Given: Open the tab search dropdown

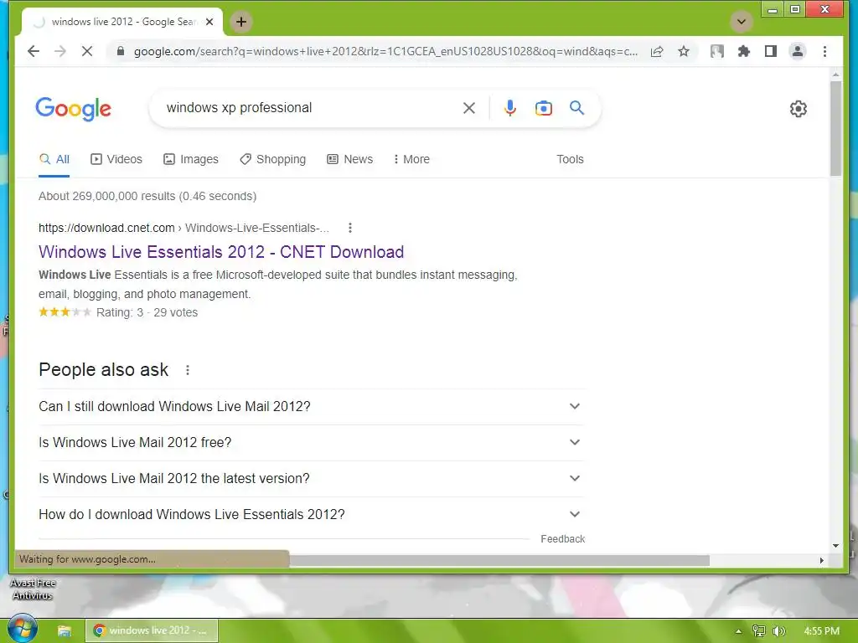Looking at the screenshot, I should (x=742, y=22).
